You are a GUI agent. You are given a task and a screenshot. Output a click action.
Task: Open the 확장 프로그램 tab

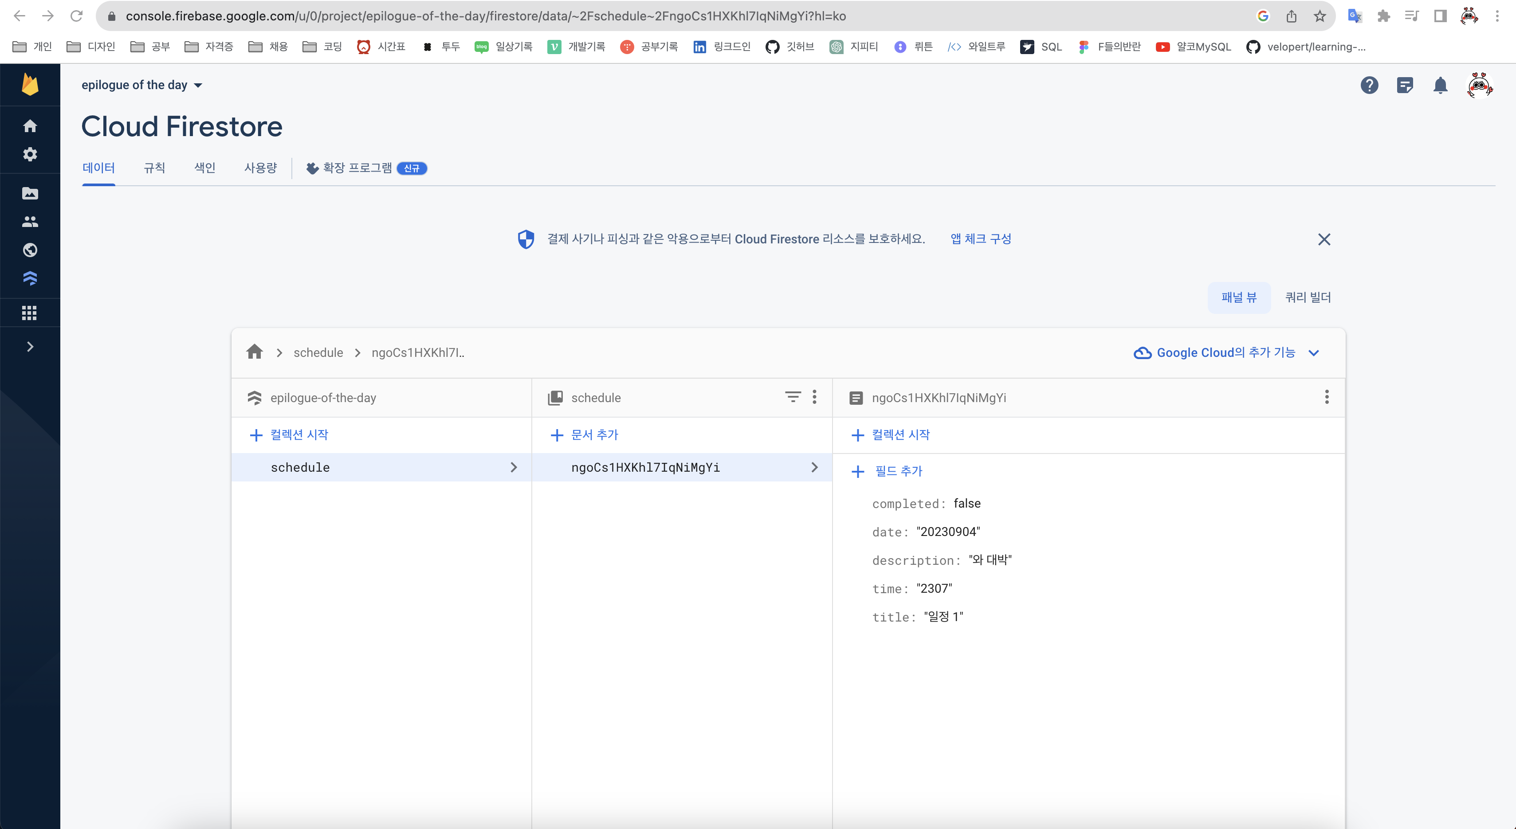[x=366, y=168]
